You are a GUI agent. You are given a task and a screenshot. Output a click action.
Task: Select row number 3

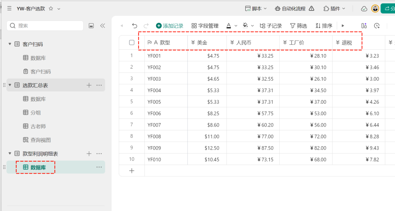click(132, 79)
